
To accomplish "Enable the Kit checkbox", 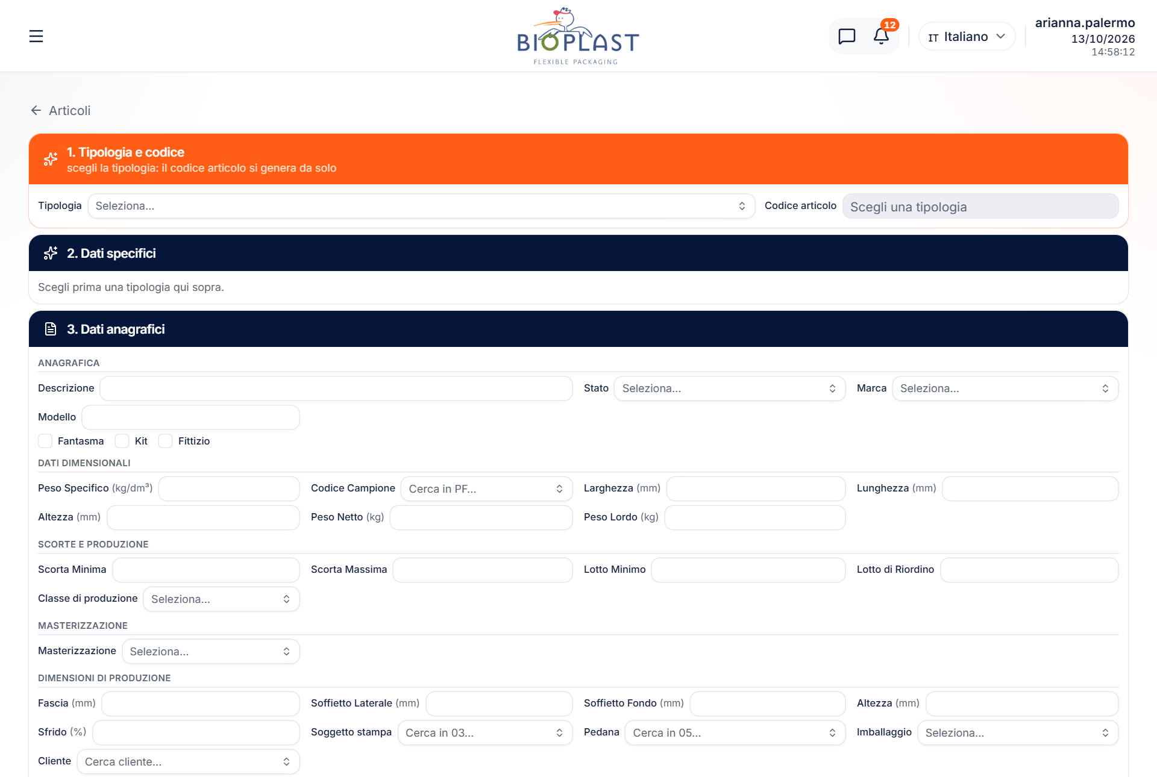I will [x=122, y=441].
